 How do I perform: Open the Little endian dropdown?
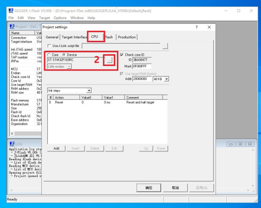(x=69, y=66)
